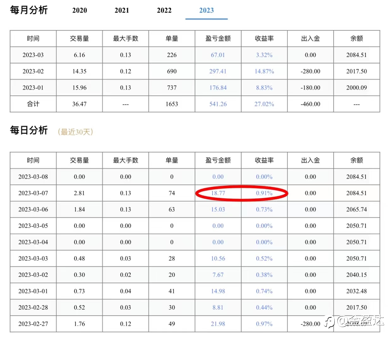This screenshot has height=340, width=388.
Task: Click the 合计 total row label
Action: (33, 104)
